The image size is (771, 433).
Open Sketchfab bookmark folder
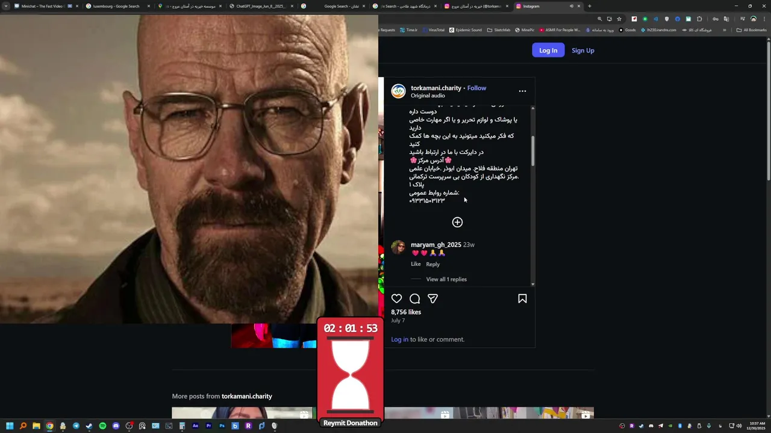499,30
